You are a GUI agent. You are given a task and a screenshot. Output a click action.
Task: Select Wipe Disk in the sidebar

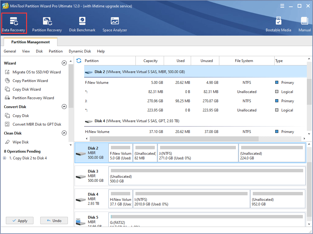coord(21,142)
